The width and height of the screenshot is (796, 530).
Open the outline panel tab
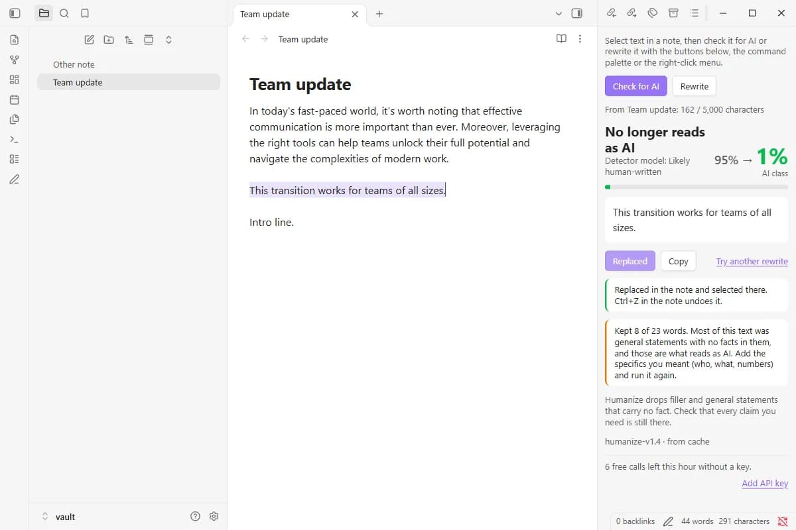pyautogui.click(x=694, y=13)
